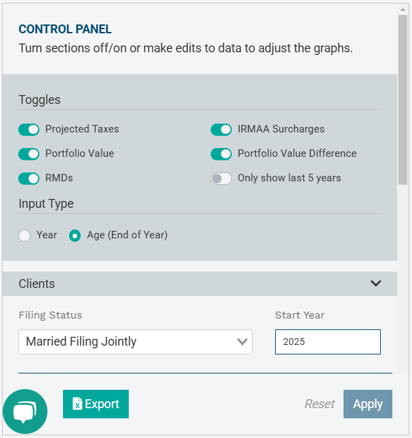This screenshot has width=412, height=438.
Task: Enable Only show last 5 years
Action: pos(221,178)
